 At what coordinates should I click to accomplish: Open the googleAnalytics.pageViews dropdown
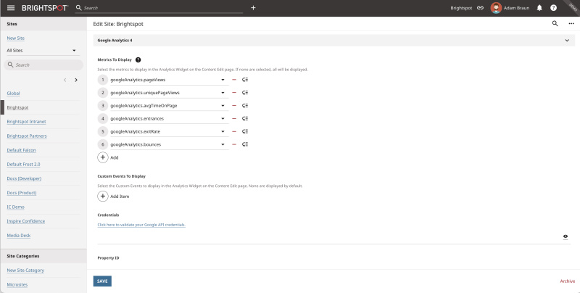[169, 80]
